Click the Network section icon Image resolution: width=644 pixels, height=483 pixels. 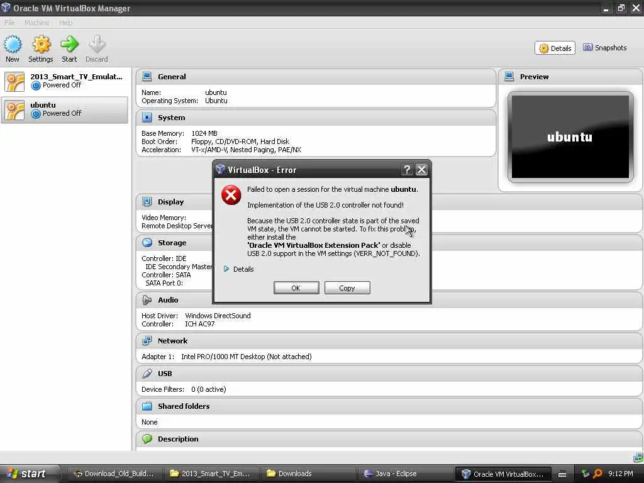point(147,340)
